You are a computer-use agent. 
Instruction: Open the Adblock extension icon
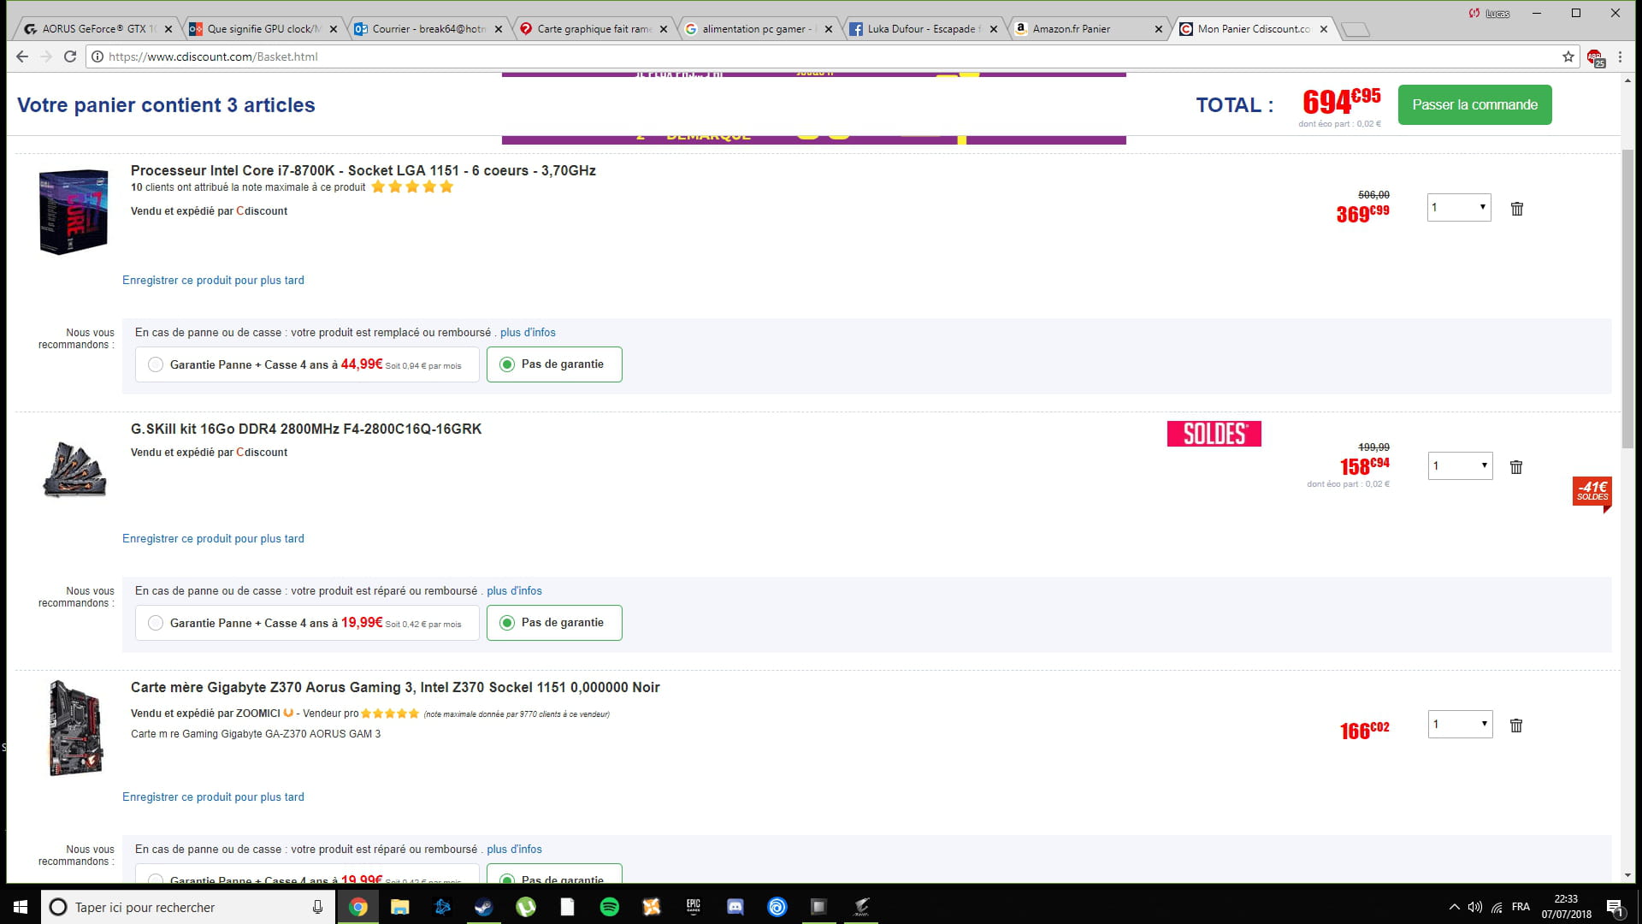click(x=1595, y=57)
